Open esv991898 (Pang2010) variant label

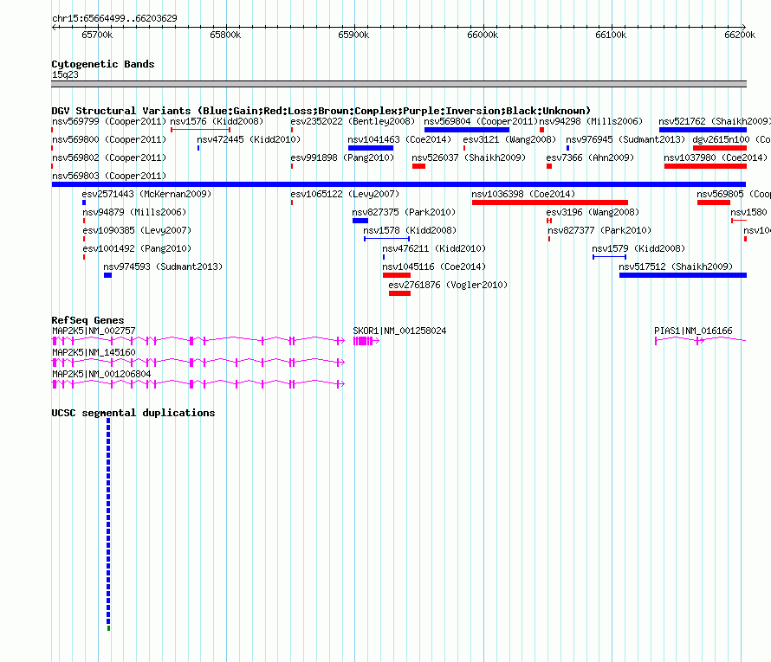[342, 157]
